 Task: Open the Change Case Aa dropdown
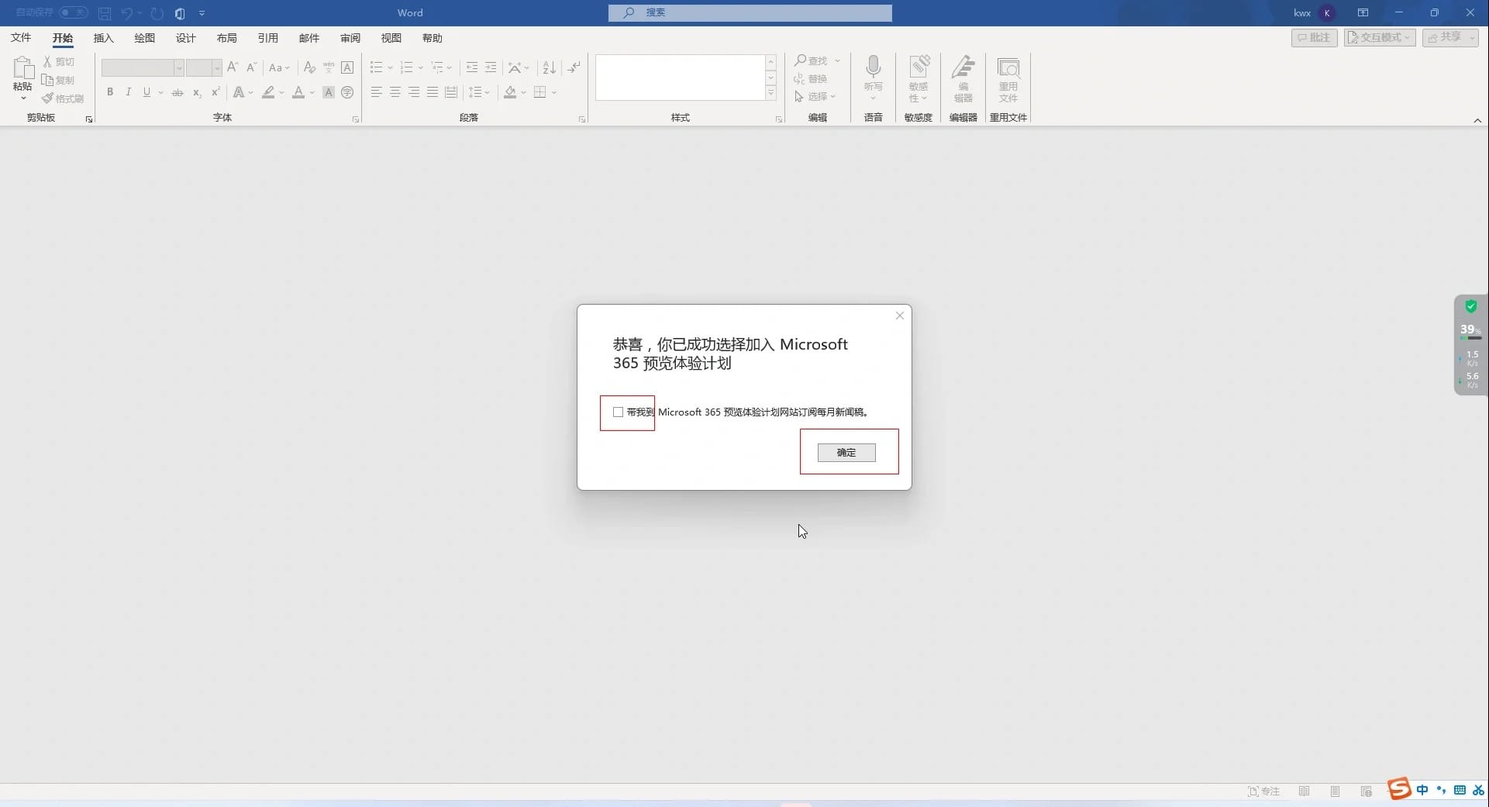(x=279, y=68)
